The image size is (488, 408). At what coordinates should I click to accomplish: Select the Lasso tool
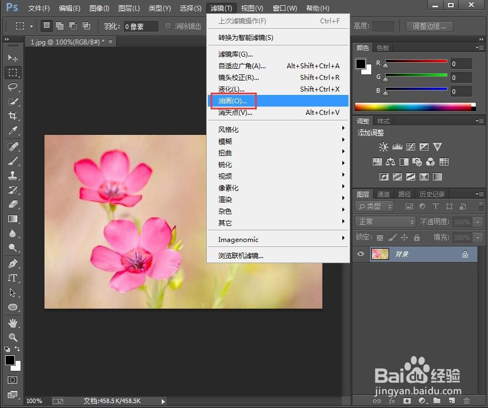[12, 87]
